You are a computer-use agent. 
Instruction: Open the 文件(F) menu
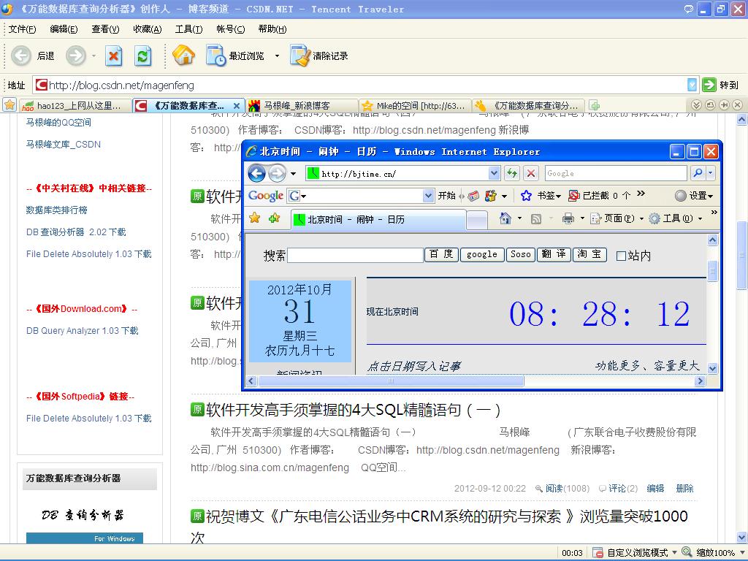point(22,29)
